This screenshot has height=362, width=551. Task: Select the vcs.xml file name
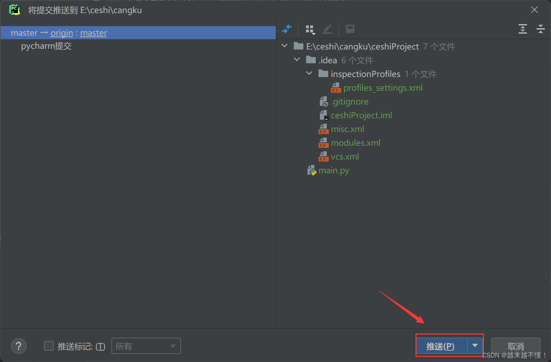pos(345,157)
